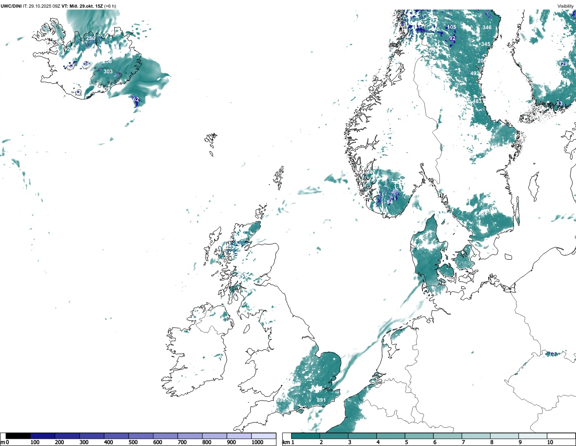The width and height of the screenshot is (576, 446).
Task: Click the 62 value southeast of Iceland
Action: 136,99
